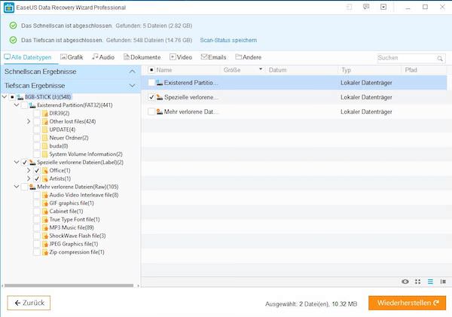The width and height of the screenshot is (452, 317).
Task: Collapse Existerend Partition(FAT32) node
Action: 17,105
